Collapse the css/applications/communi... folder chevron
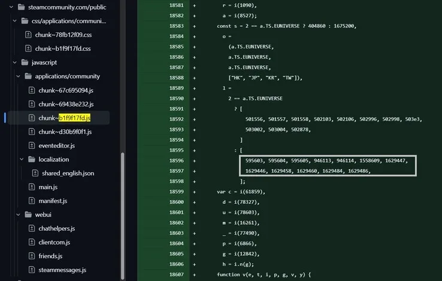This screenshot has height=281, width=442. (14, 21)
